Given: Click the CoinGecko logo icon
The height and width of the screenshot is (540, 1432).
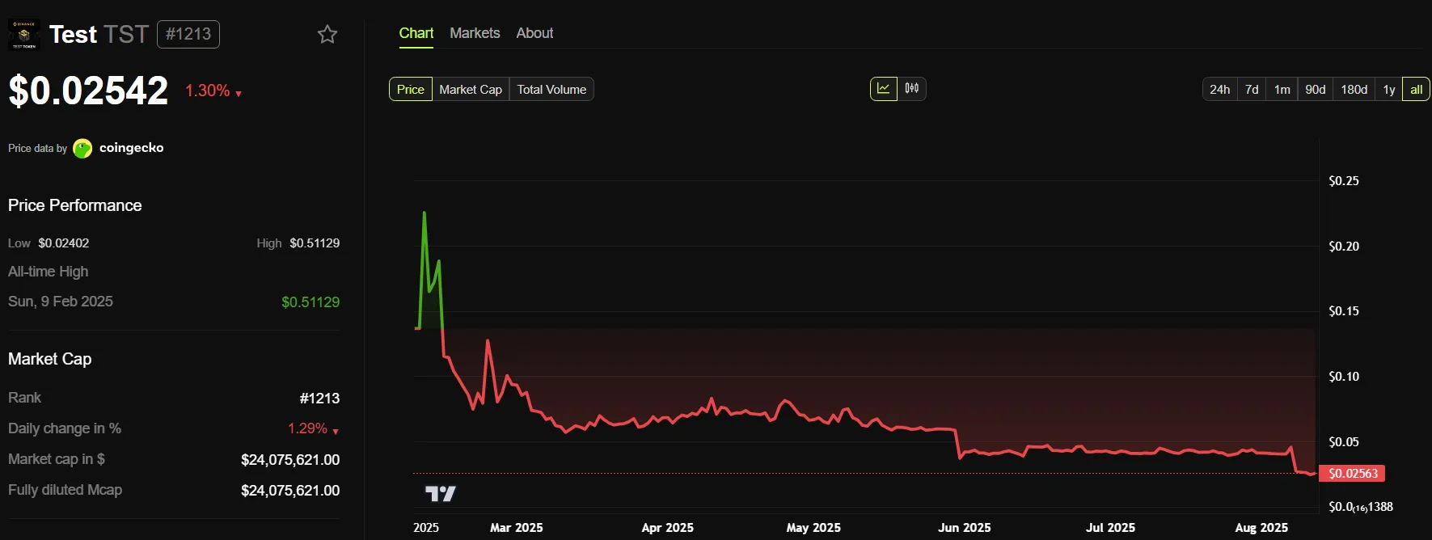Looking at the screenshot, I should pyautogui.click(x=82, y=149).
